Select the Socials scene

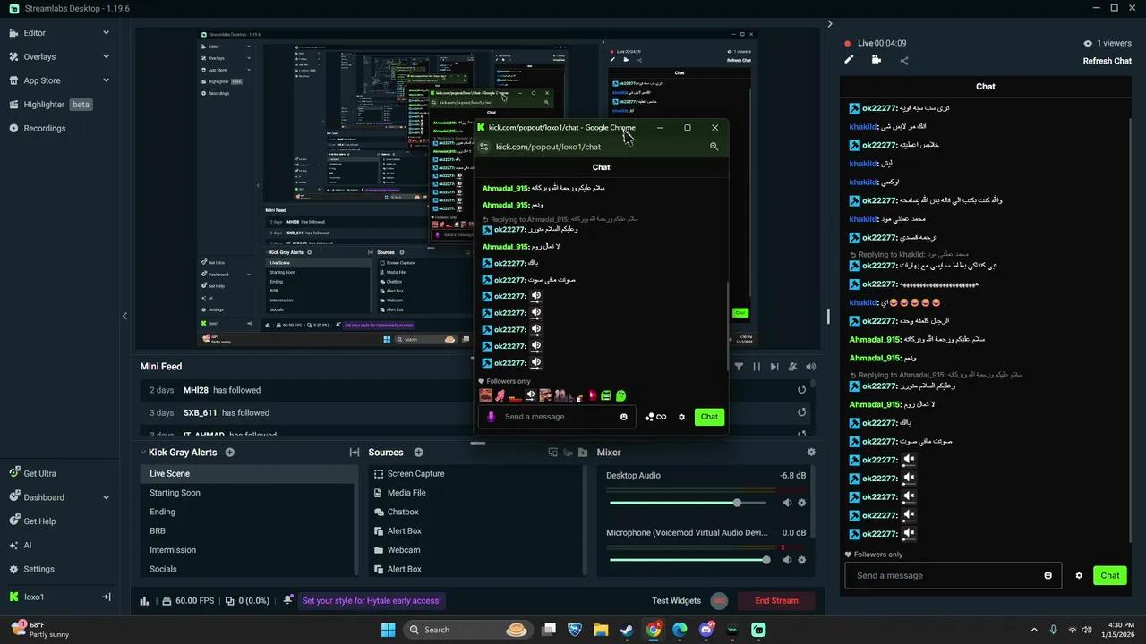248,569
